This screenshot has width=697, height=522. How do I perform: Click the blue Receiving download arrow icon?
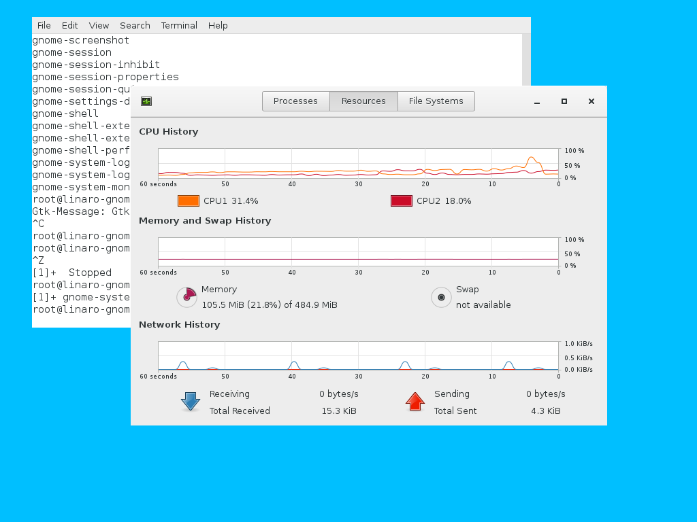[x=191, y=401]
